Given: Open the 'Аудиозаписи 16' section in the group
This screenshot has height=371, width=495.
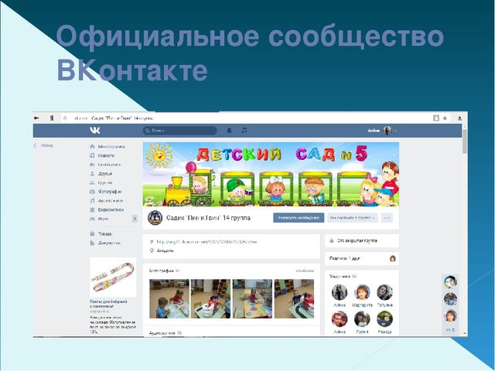Looking at the screenshot, I should [166, 333].
